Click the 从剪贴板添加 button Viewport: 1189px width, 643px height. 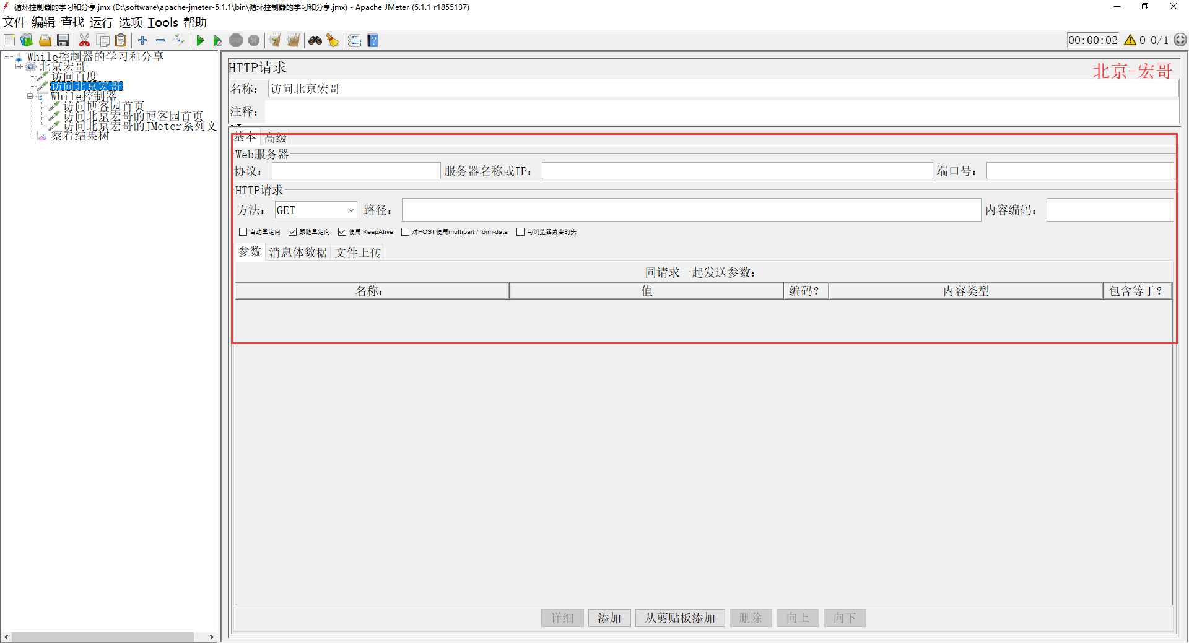click(680, 618)
